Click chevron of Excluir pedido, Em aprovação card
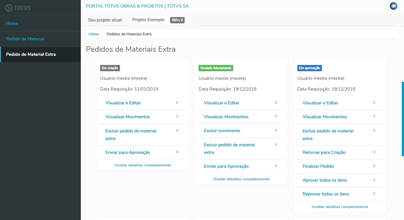Screen dimensions: 404x220 pyautogui.click(x=374, y=130)
